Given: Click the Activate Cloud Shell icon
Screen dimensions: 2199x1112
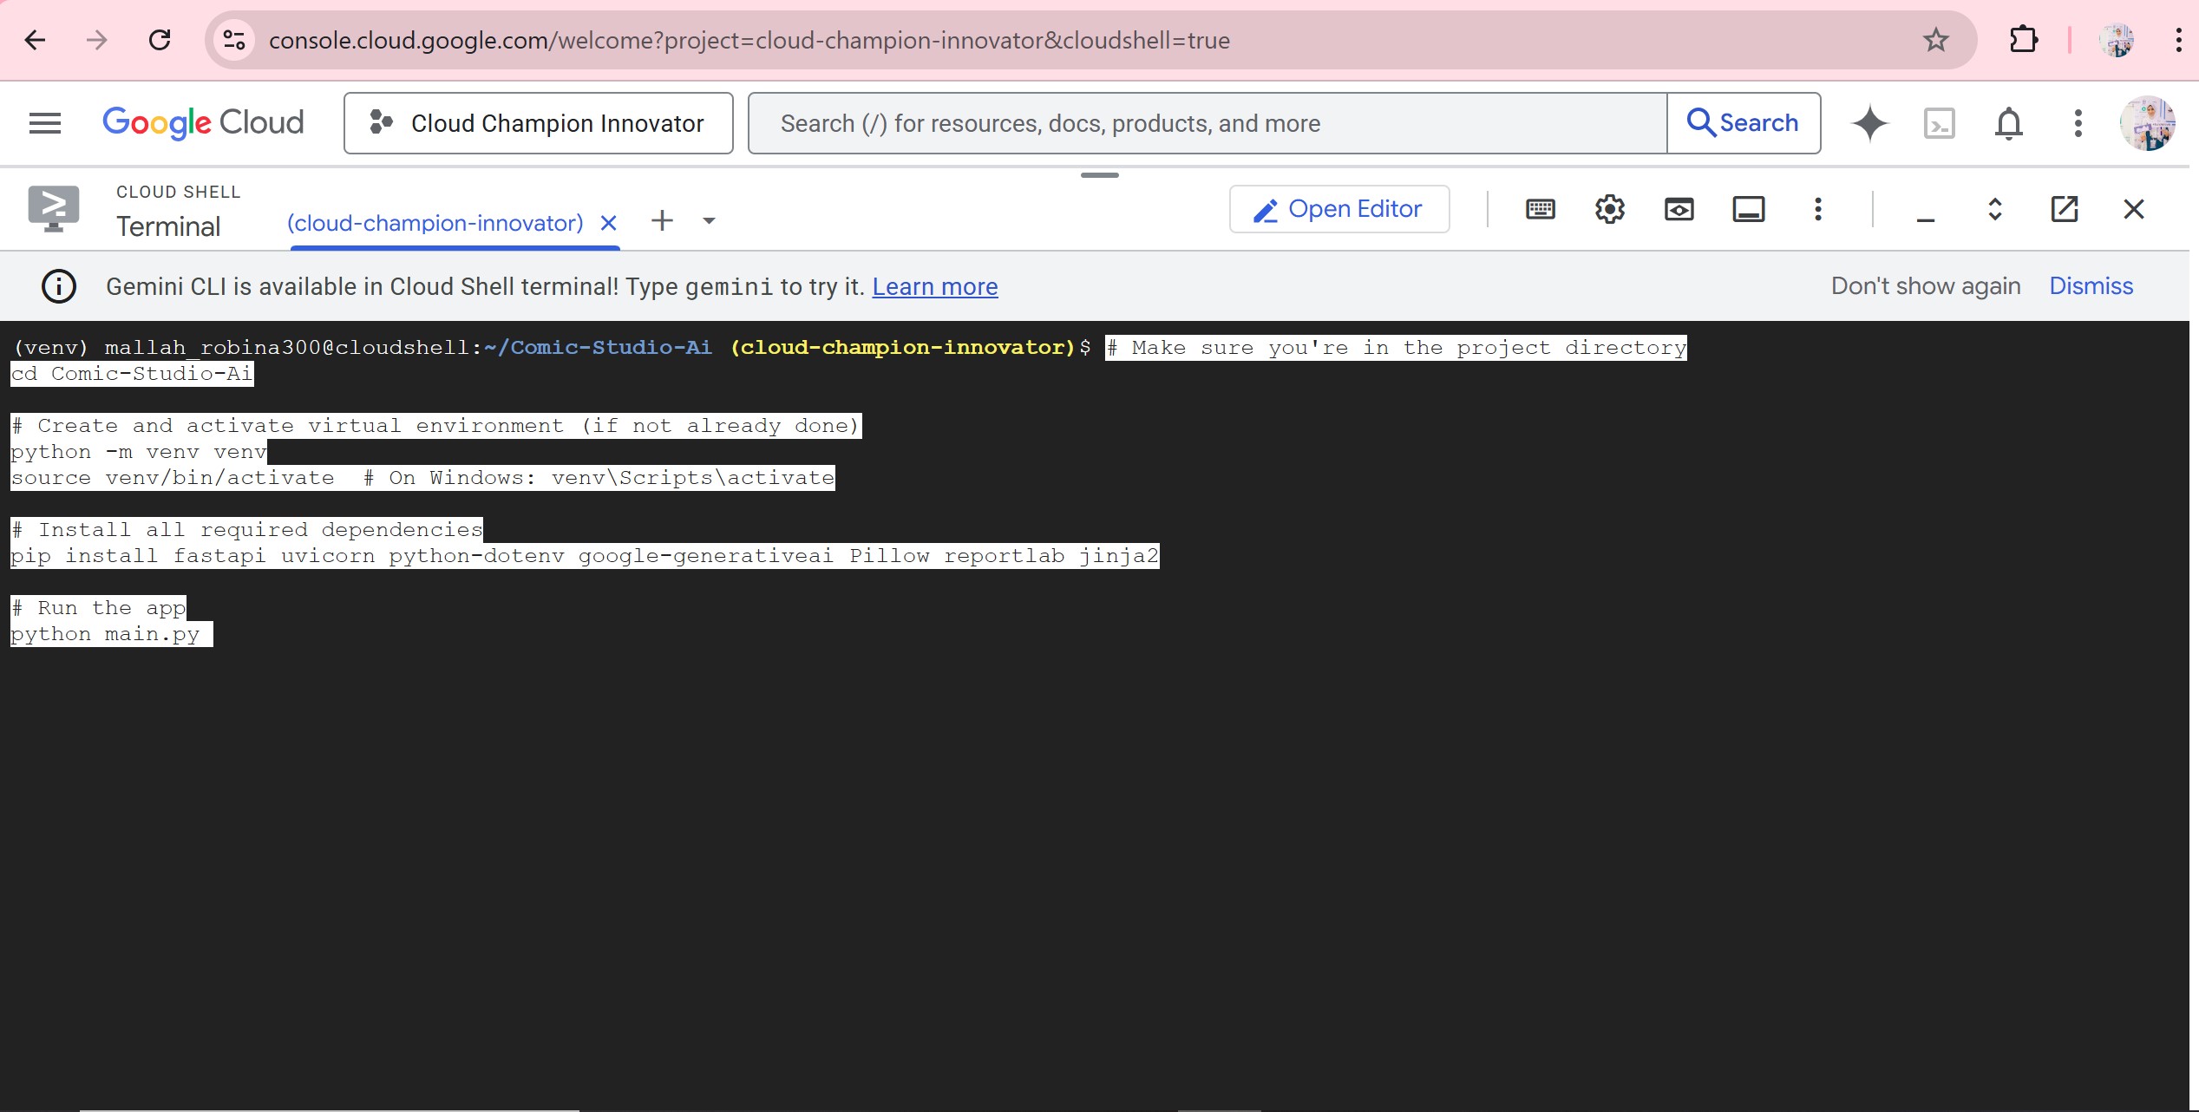Looking at the screenshot, I should 1939,123.
